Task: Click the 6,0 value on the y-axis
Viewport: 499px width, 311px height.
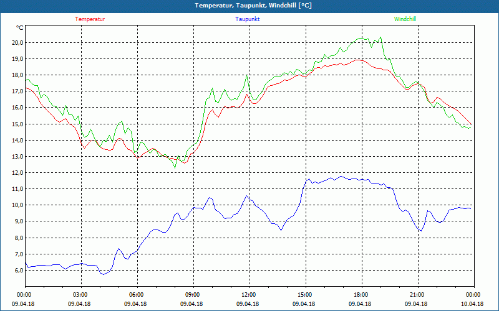Action: 17,270
